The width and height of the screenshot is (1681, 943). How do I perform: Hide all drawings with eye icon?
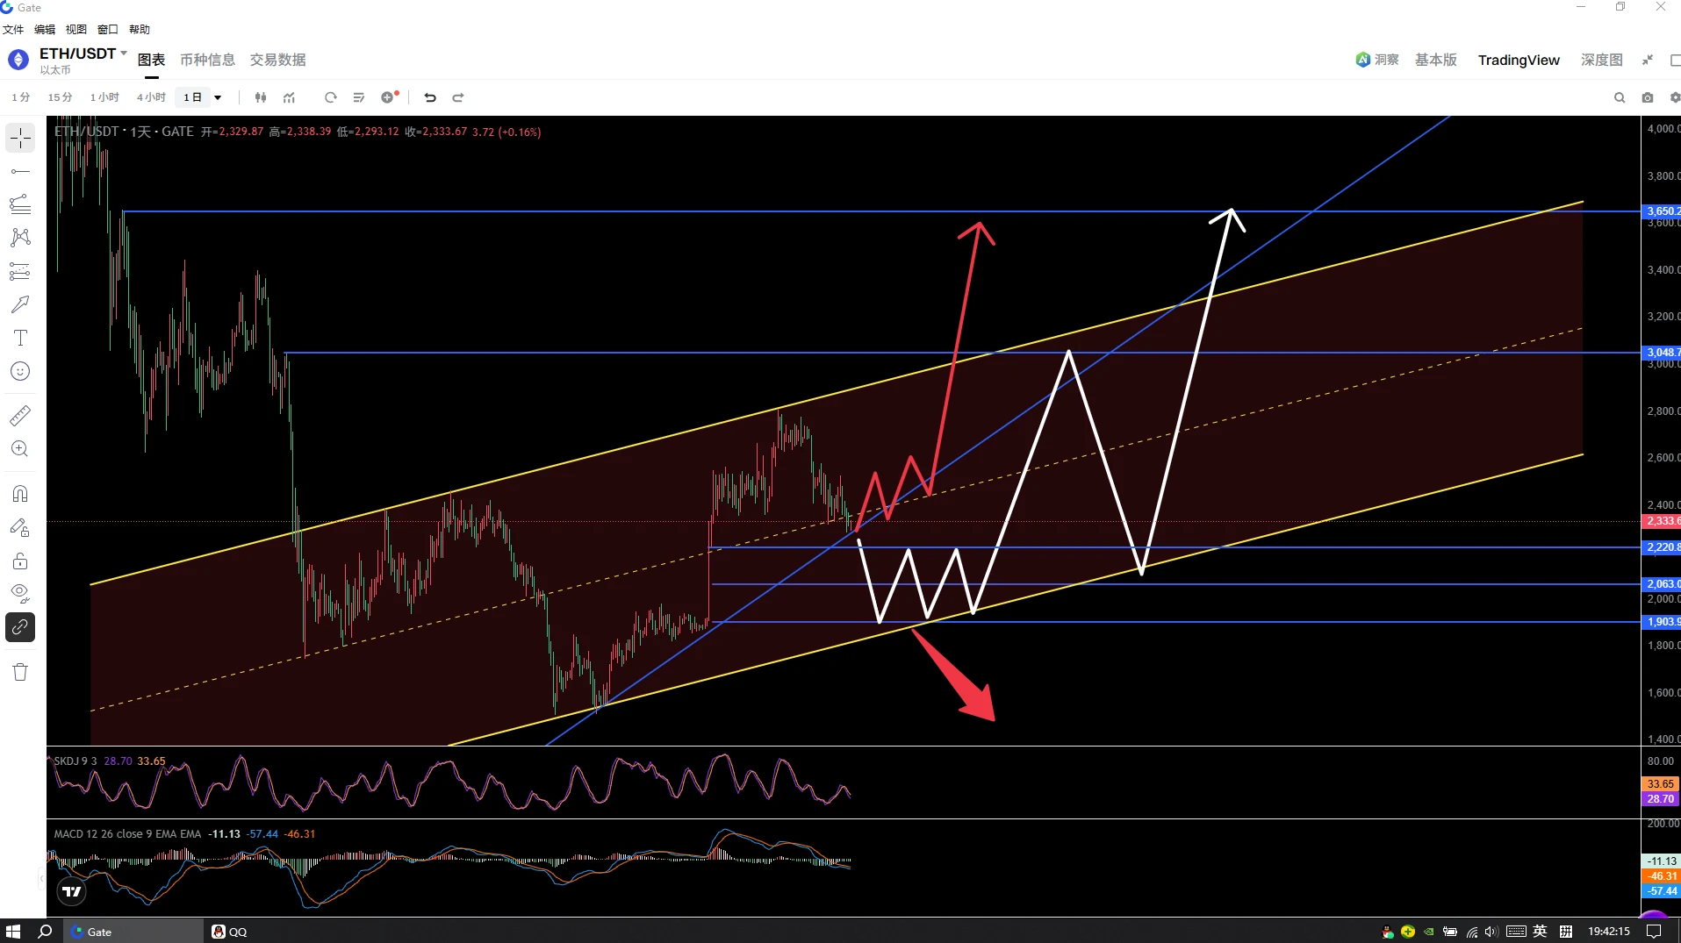coord(20,594)
